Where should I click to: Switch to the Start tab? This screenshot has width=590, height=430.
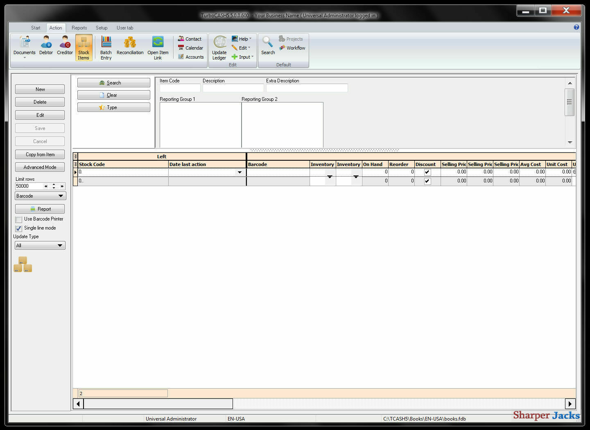pyautogui.click(x=36, y=28)
